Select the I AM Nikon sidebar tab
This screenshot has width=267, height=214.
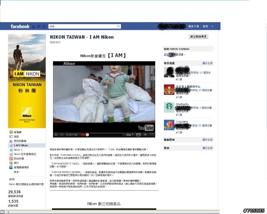[27, 145]
